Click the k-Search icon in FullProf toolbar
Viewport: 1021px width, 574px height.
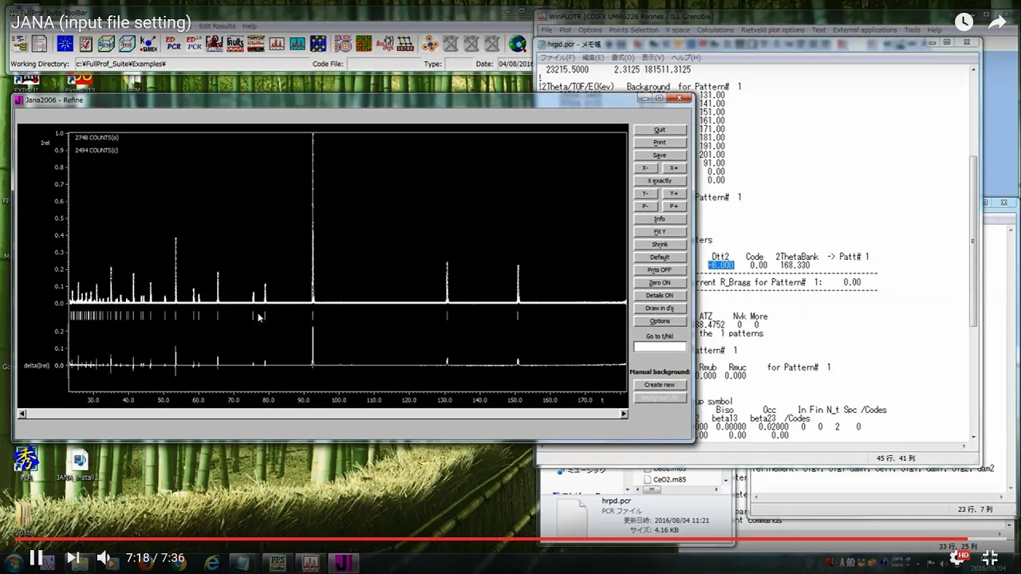148,44
